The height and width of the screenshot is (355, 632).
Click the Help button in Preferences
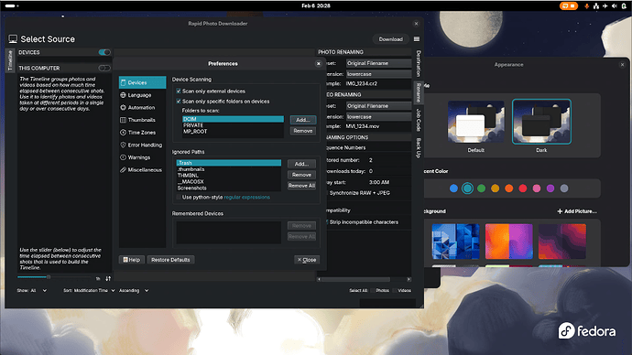coord(132,260)
